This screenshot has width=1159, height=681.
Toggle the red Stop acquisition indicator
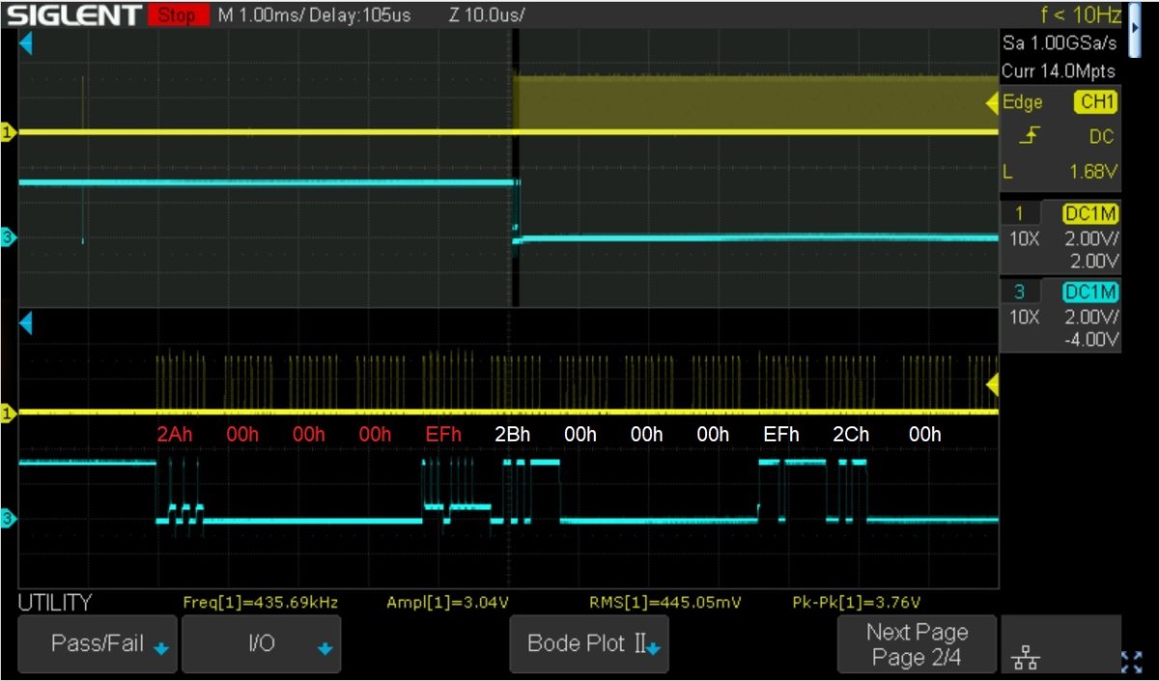click(178, 15)
